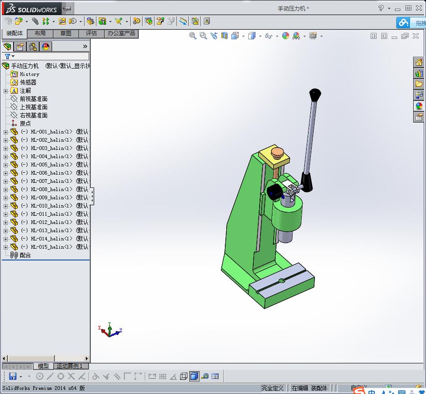Click the feature tree horizontal scrollbar right arrow
426x394 pixels.
point(87,358)
